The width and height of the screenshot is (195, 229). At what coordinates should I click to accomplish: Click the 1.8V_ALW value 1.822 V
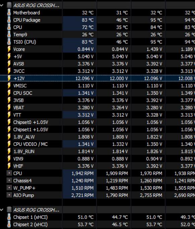[x=154, y=137]
